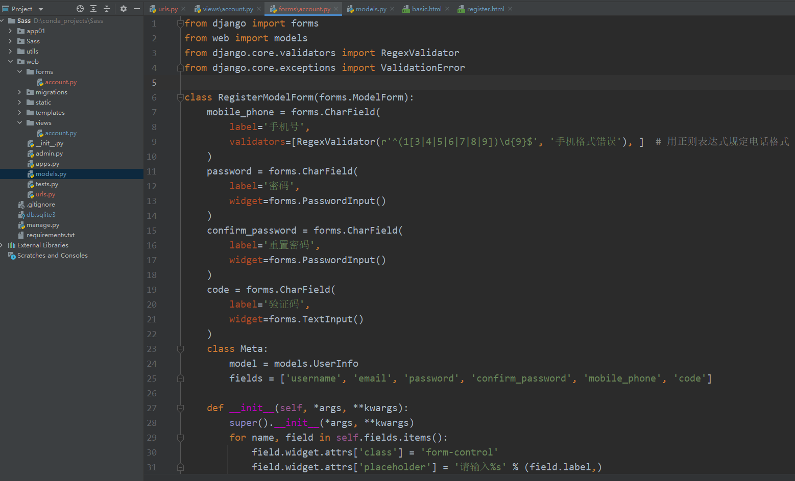795x481 pixels.
Task: Select account.py under the forms folder
Action: coord(61,82)
